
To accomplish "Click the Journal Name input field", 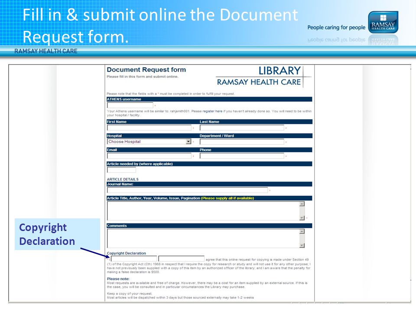I will point(187,190).
